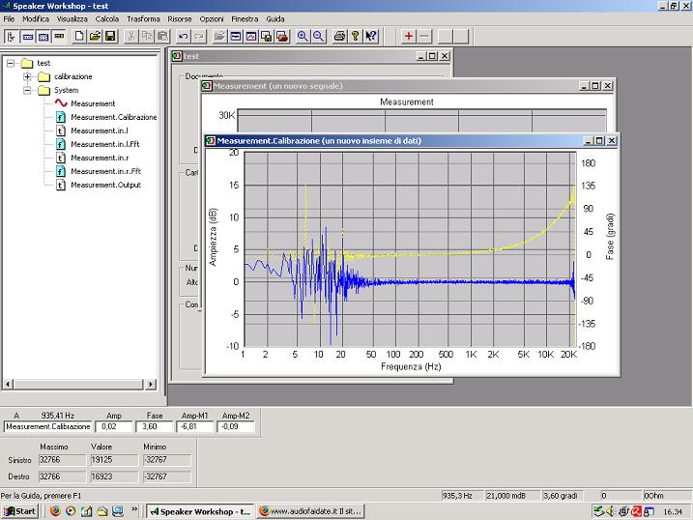Image resolution: width=693 pixels, height=520 pixels.
Task: Click the minus toolbar button
Action: pyautogui.click(x=424, y=36)
